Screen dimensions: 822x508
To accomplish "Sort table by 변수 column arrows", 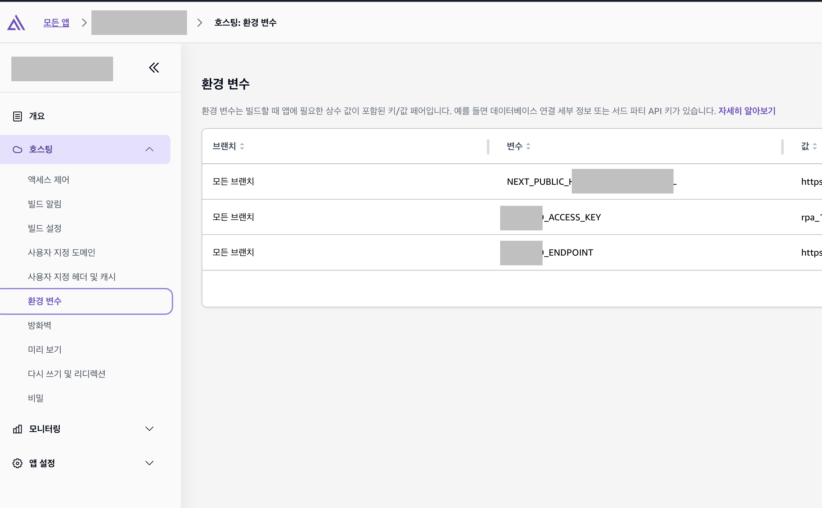I will pos(528,146).
